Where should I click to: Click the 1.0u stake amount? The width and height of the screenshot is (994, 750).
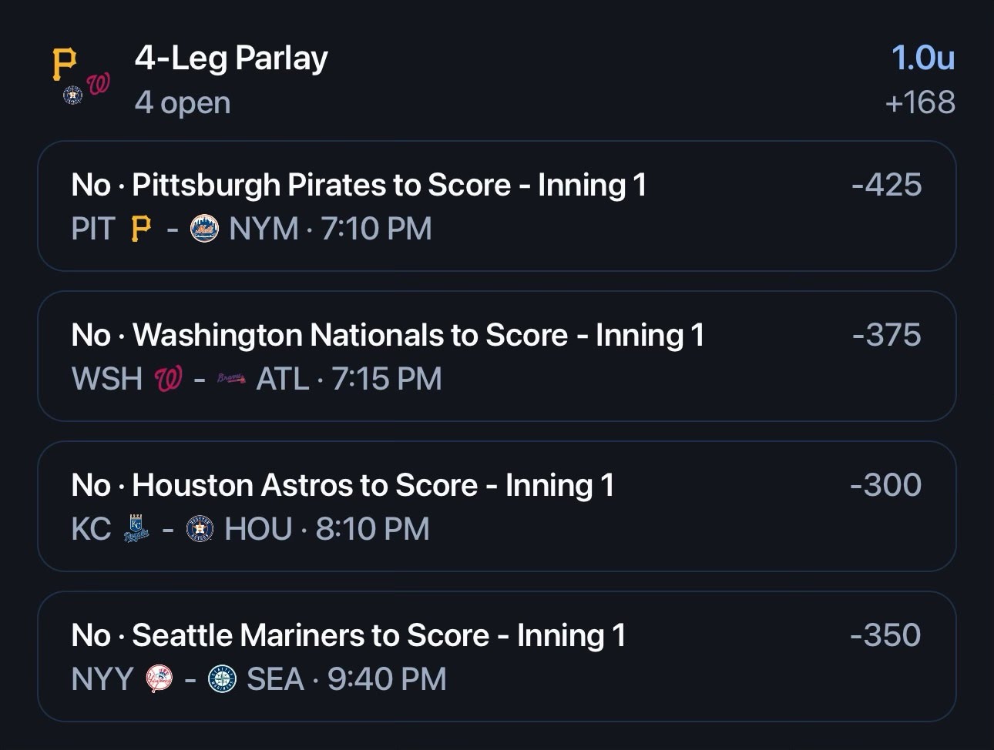922,59
